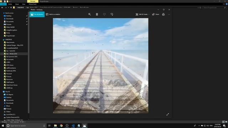228x128 pixels.
Task: Open the Windows Start menu
Action: point(3,126)
